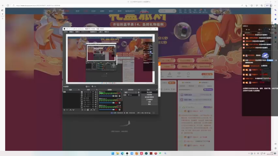Adjust transition duration 300 ms stepper

[x=139, y=95]
